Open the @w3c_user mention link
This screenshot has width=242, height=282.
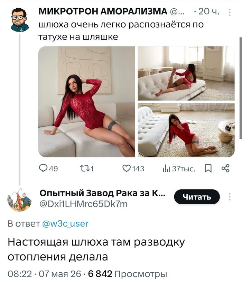(x=65, y=224)
